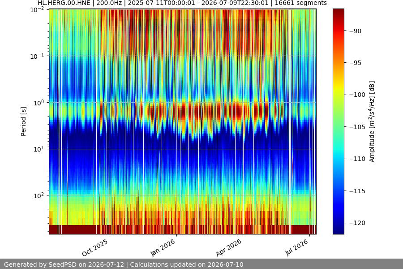Click the 'Apr 2026' x-axis label
Image resolution: width=403 pixels, height=269 pixels.
[x=229, y=247]
